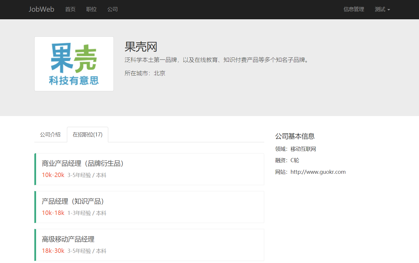Open the 公司 navigation link
The height and width of the screenshot is (263, 419).
[x=113, y=9]
